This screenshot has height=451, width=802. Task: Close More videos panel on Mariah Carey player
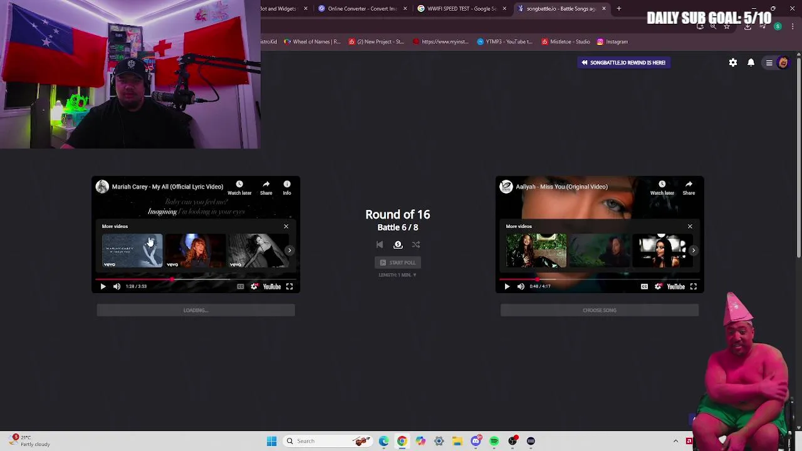(286, 226)
